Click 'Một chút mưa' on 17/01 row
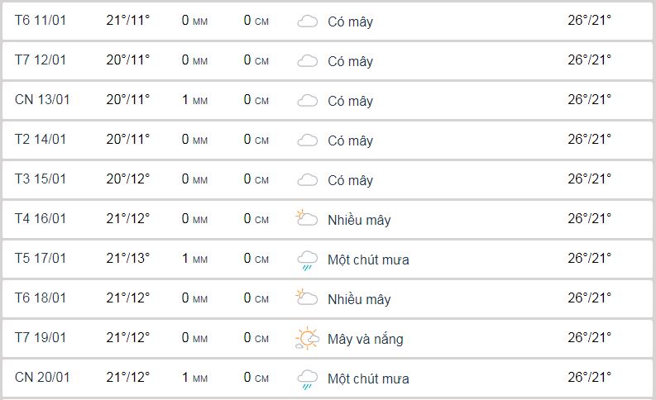 pyautogui.click(x=368, y=260)
